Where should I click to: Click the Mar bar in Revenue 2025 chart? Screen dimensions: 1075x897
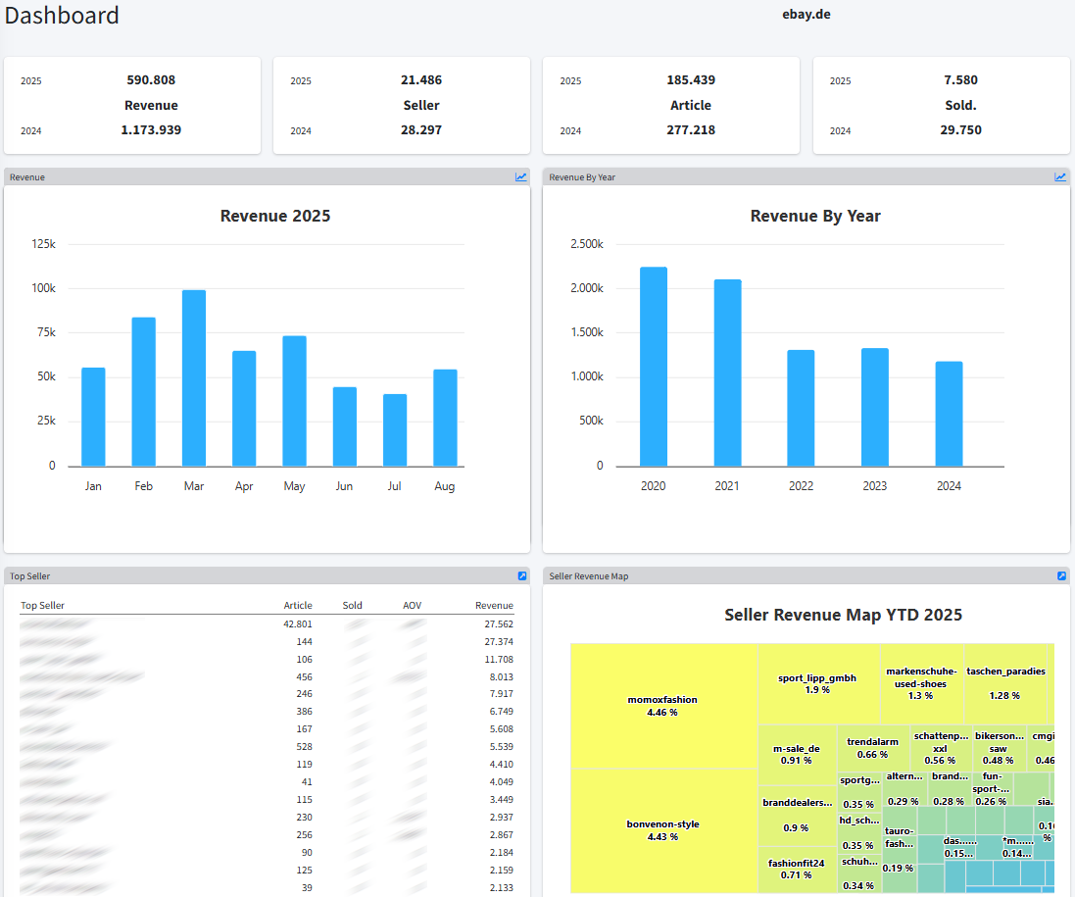(x=194, y=378)
